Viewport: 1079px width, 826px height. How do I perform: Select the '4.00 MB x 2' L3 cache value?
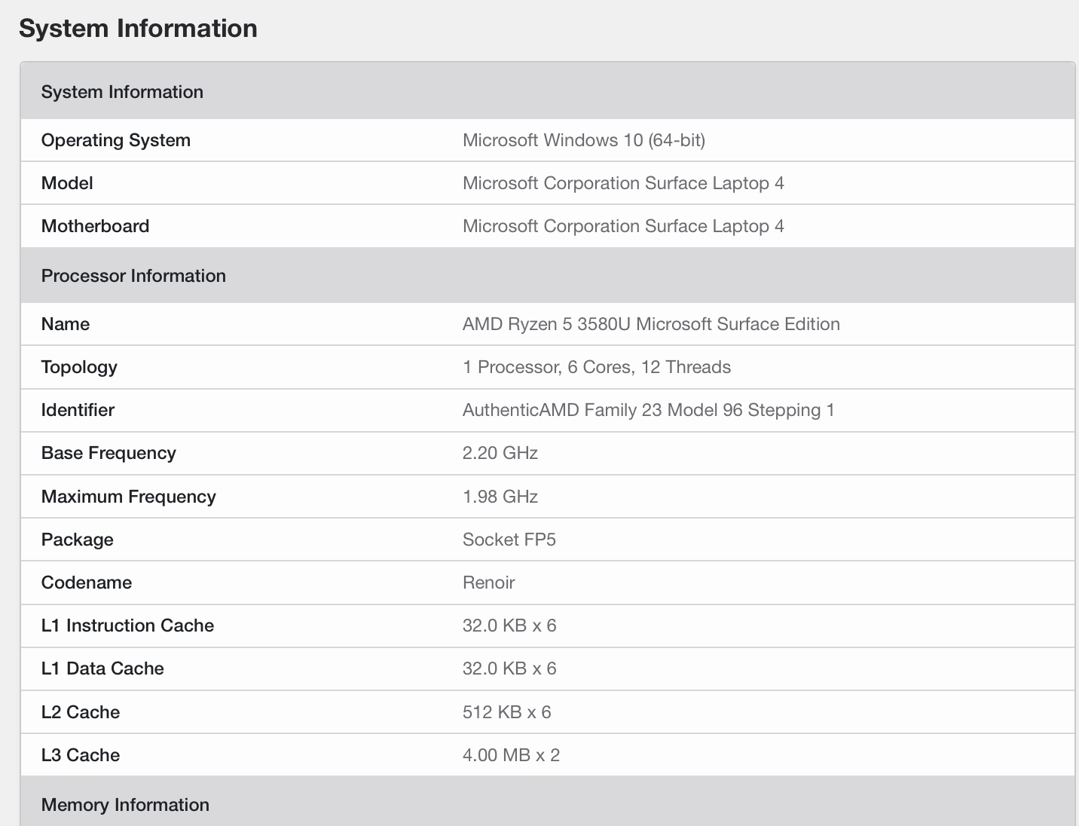[512, 755]
